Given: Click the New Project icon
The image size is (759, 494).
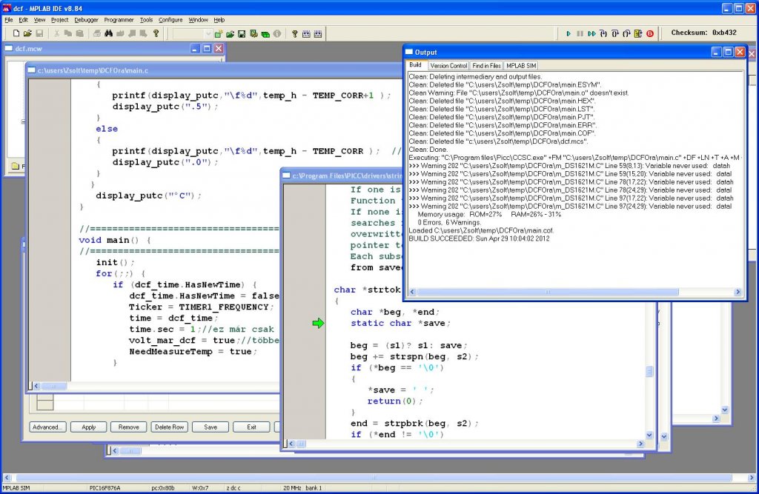Looking at the screenshot, I should (219, 33).
